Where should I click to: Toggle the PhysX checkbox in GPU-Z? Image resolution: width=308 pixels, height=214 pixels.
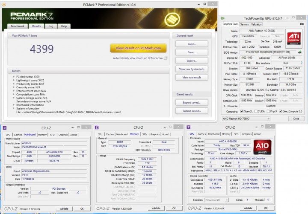click(268, 111)
